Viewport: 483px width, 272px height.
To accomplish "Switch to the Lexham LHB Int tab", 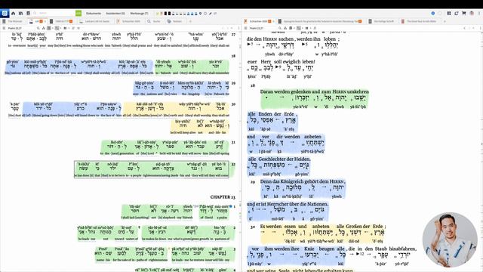I will [x=94, y=21].
